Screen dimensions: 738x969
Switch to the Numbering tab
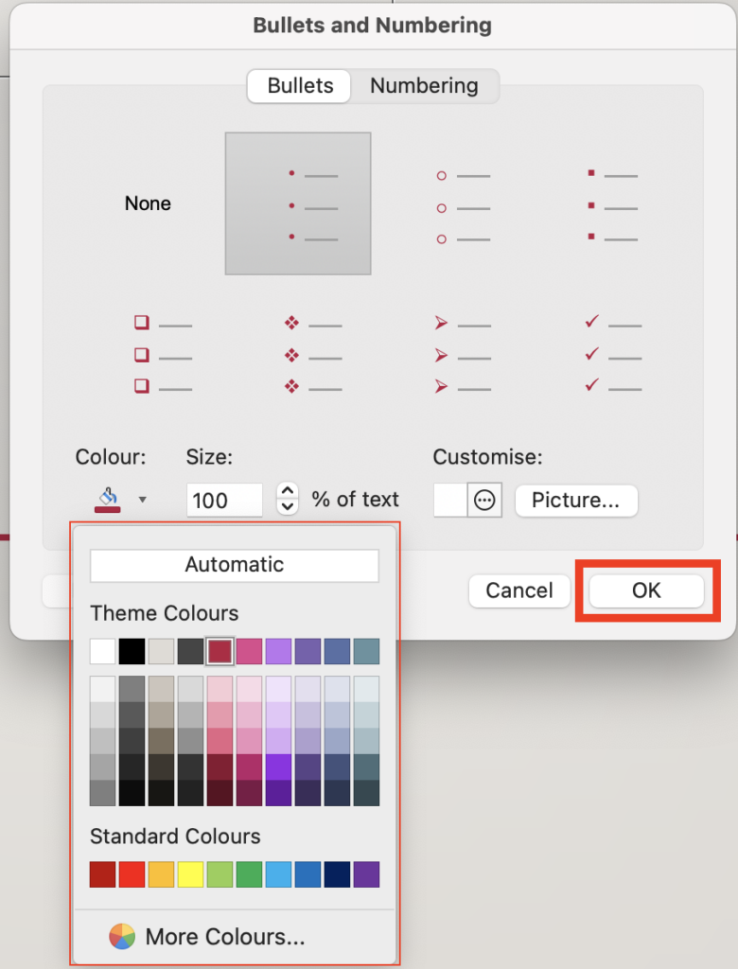[x=424, y=86]
